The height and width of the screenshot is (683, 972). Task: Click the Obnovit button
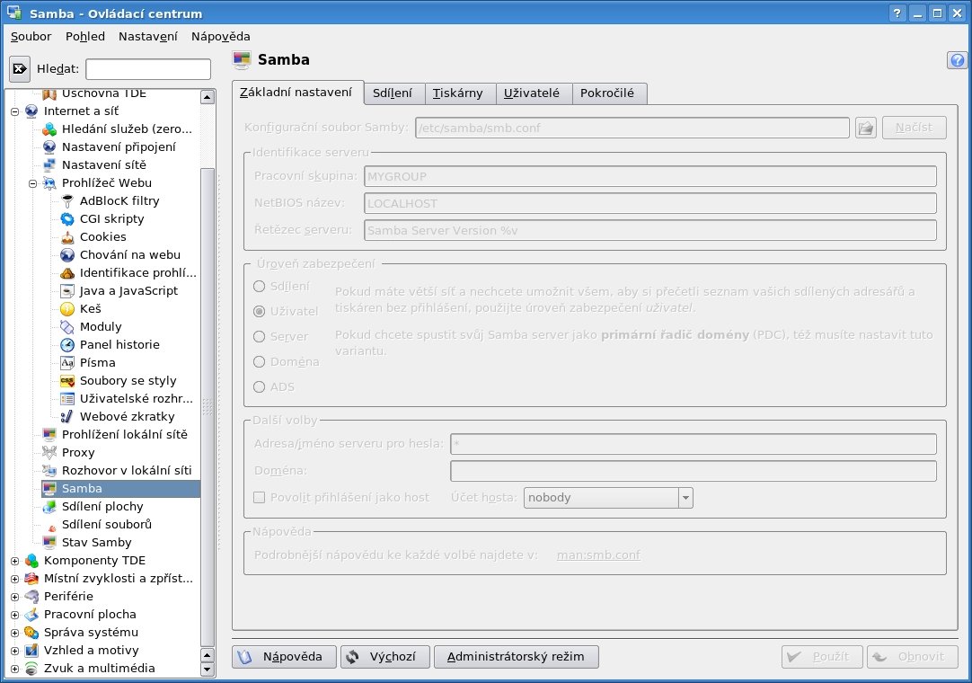pyautogui.click(x=913, y=657)
